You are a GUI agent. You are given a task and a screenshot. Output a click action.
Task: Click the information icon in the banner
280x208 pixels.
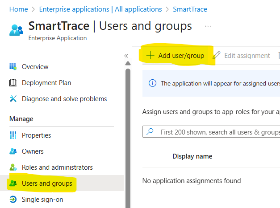152,83
